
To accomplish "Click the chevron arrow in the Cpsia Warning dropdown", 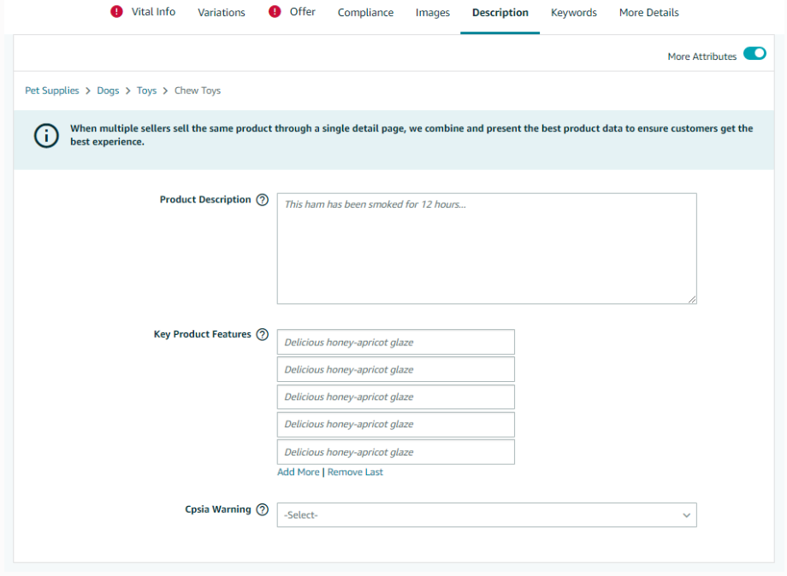I will click(x=686, y=515).
